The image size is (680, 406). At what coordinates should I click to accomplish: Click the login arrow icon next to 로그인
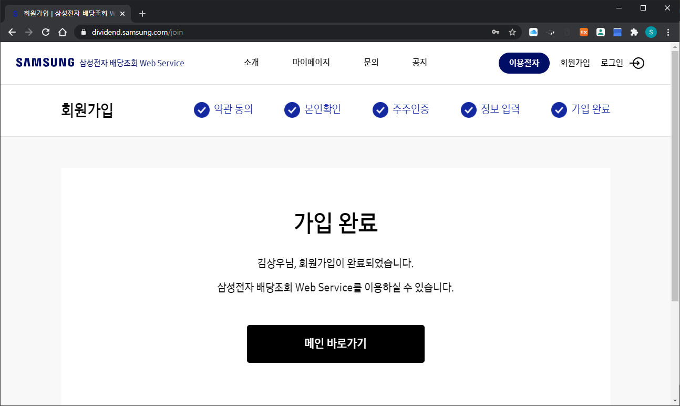tap(637, 63)
